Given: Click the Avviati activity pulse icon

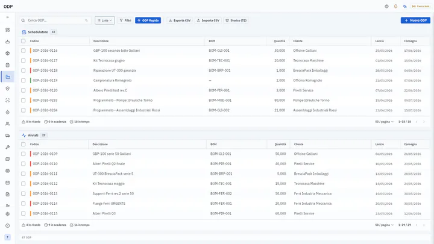Looking at the screenshot, I should pos(24,136).
